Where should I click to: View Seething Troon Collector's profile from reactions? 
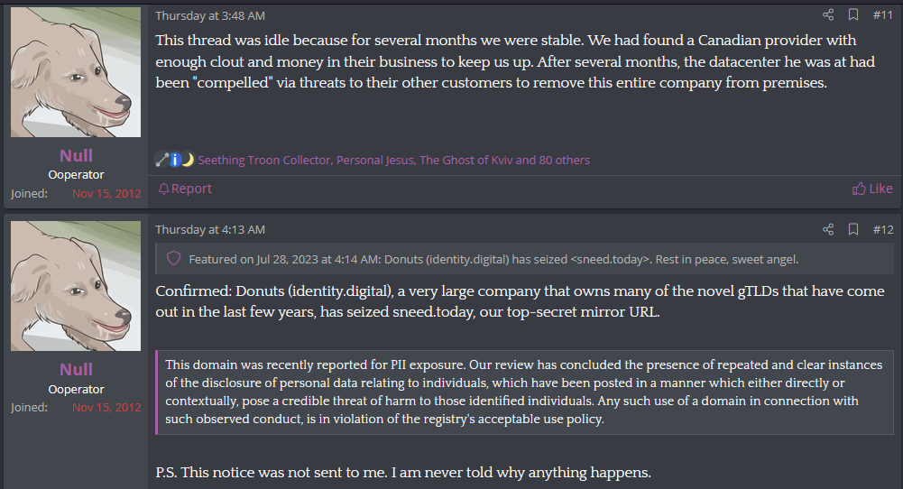click(x=265, y=160)
